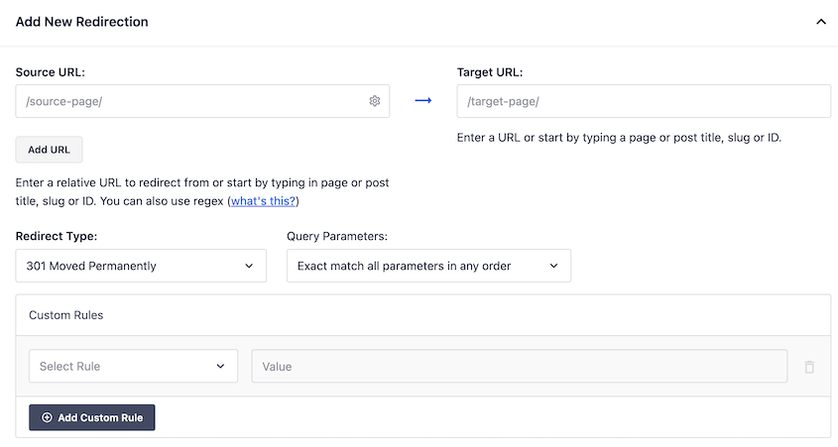Click the chevron arrow in Redirect Type select

click(x=249, y=266)
